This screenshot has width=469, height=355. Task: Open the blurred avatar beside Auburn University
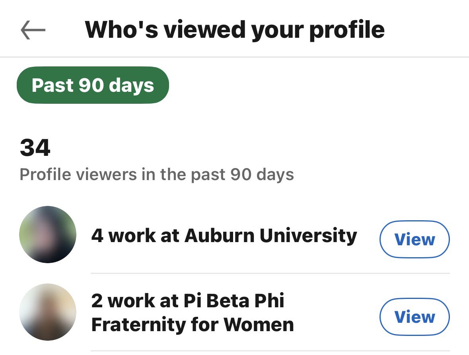48,235
